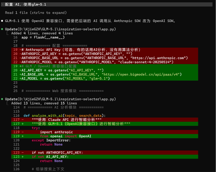Click tree connector beside "Added 13 lines"
Screen dimensions: 216x172
coord(8,103)
